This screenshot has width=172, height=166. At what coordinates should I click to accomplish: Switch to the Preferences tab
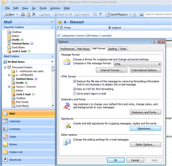tap(68, 49)
